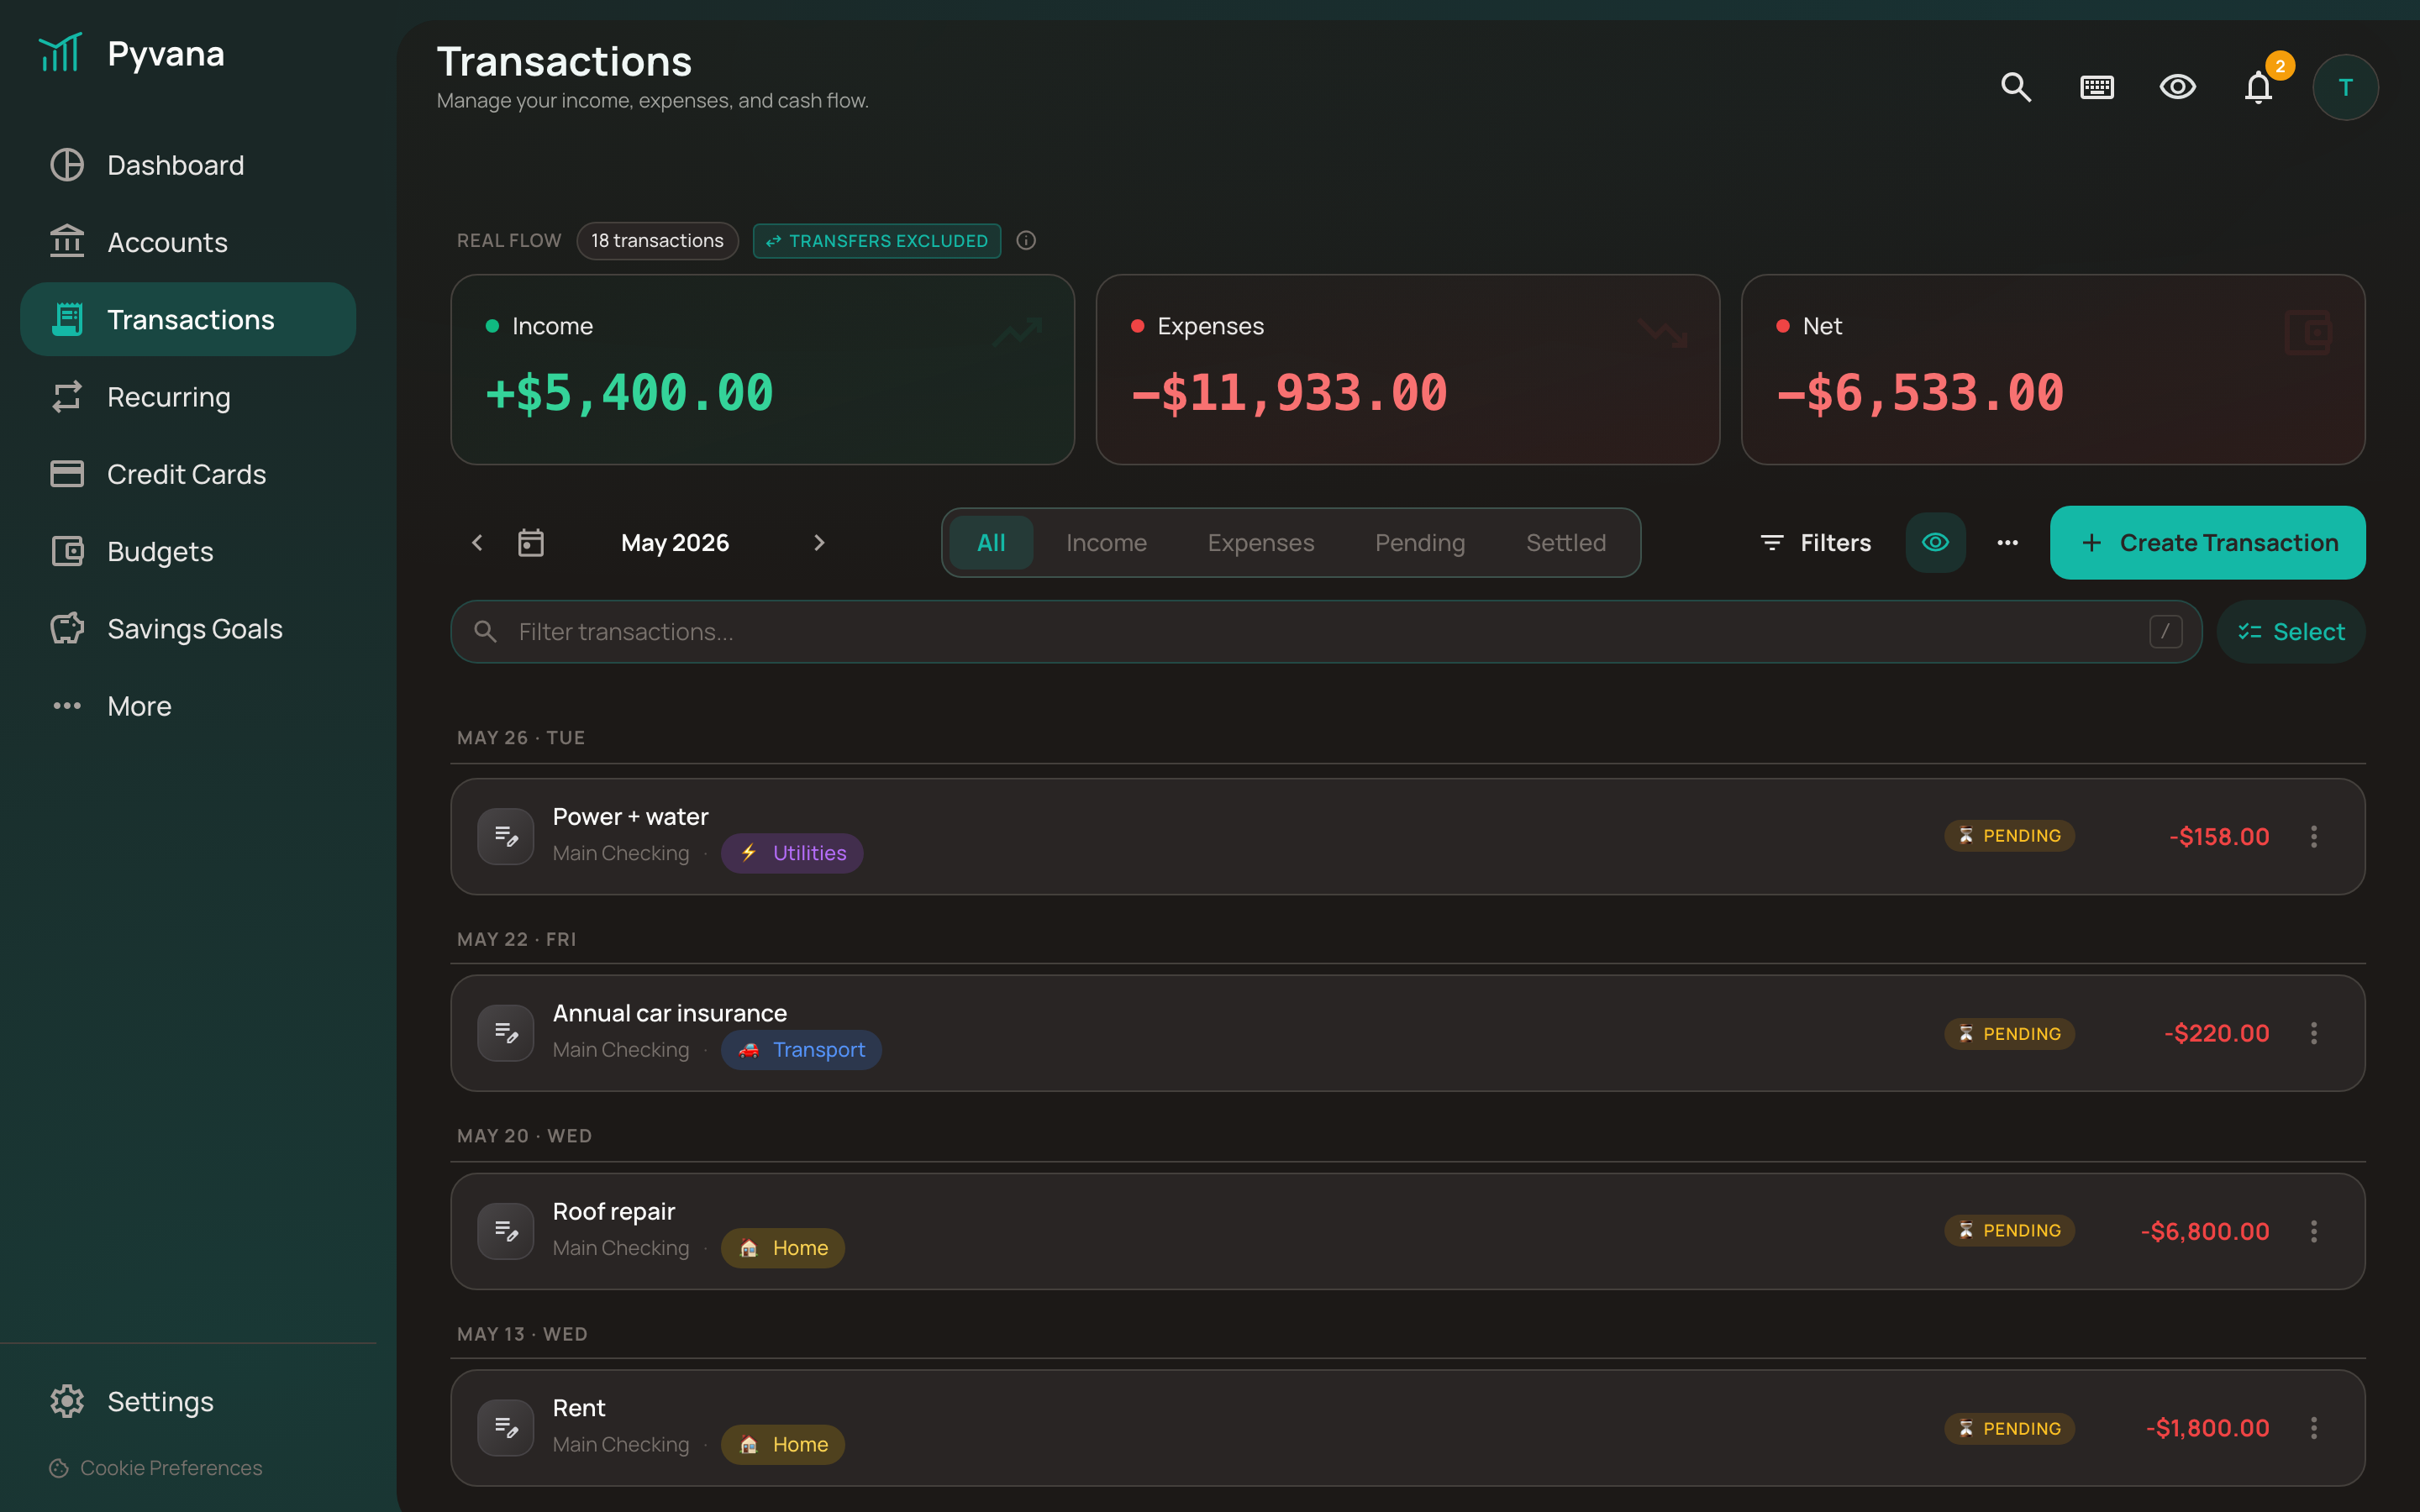
Task: Click the edit icon on Rent row
Action: (506, 1428)
